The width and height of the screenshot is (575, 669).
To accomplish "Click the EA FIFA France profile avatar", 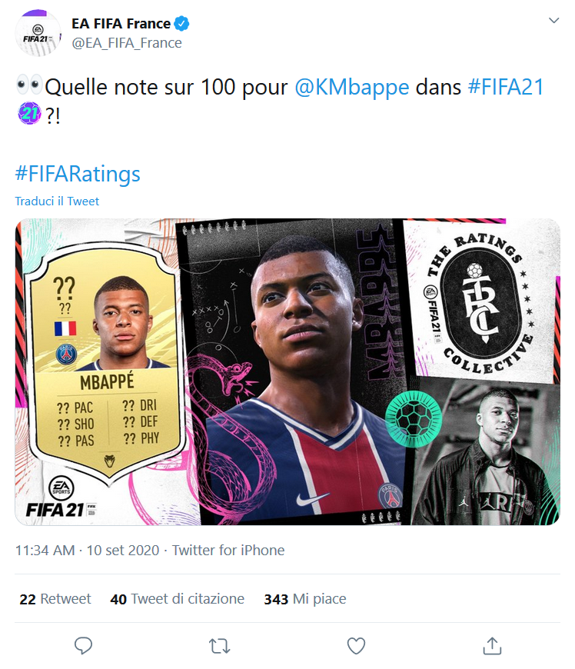I will (38, 33).
